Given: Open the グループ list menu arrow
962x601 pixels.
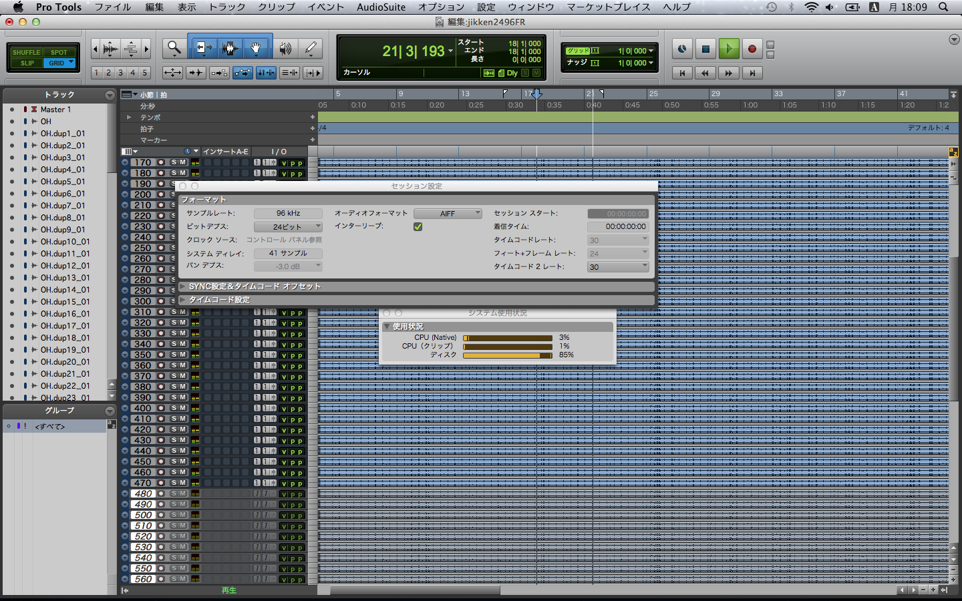Looking at the screenshot, I should pos(110,411).
